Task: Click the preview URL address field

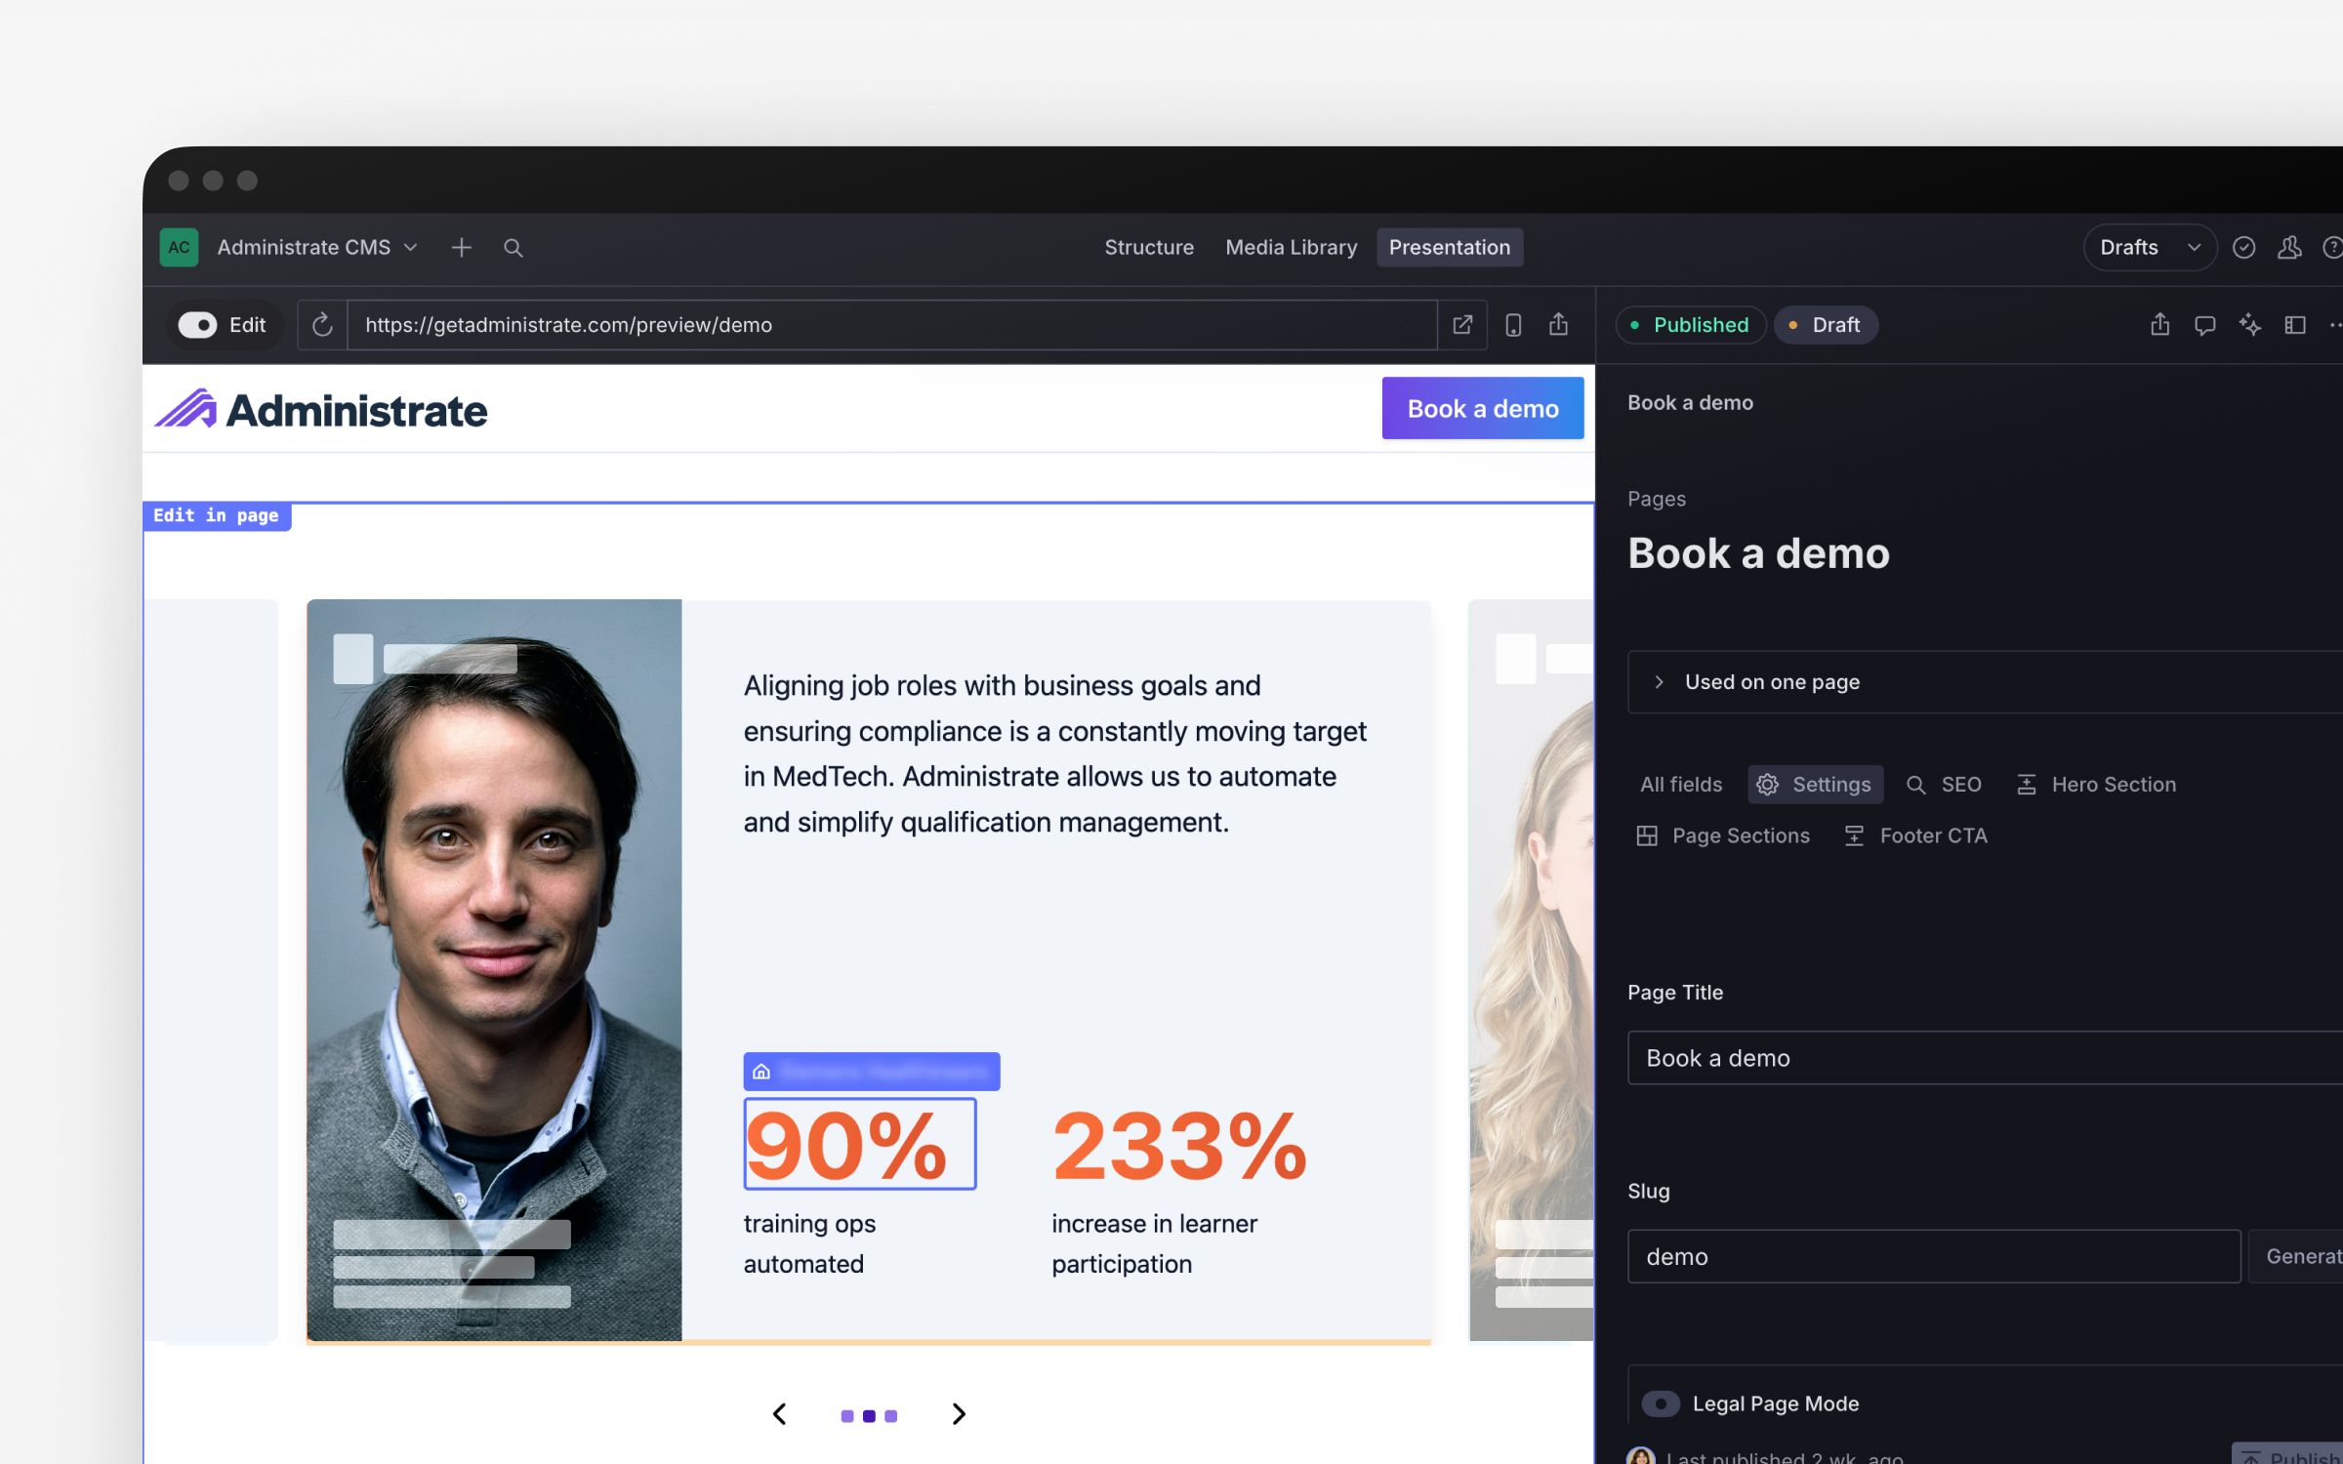Action: pyautogui.click(x=891, y=325)
